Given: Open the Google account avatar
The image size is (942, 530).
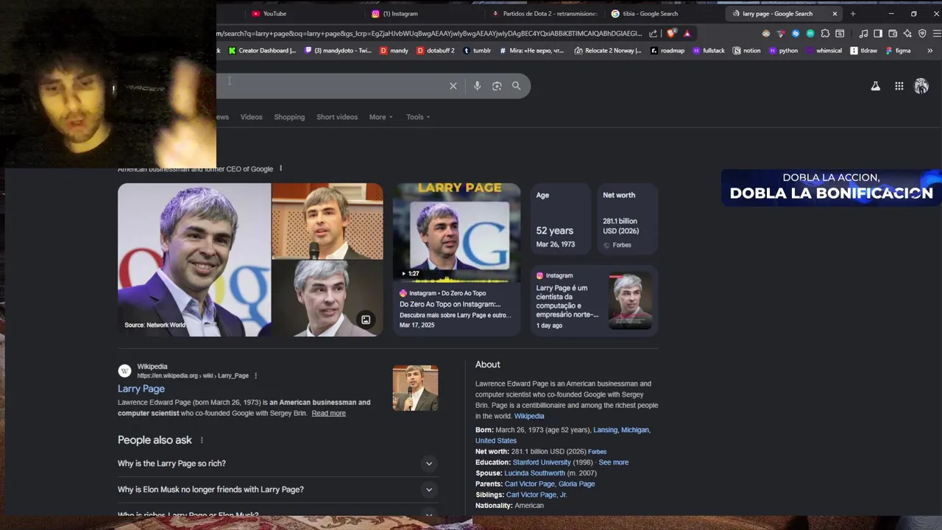Looking at the screenshot, I should [921, 86].
